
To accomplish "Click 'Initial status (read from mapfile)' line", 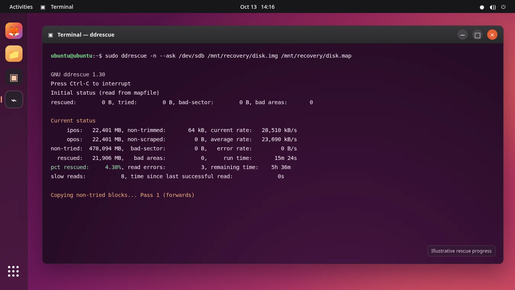I will [105, 93].
